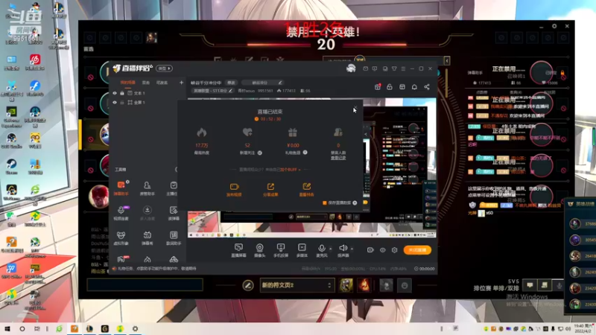Click info icon beside gift income label
Viewport: 596px width, 335px height.
coord(305,153)
